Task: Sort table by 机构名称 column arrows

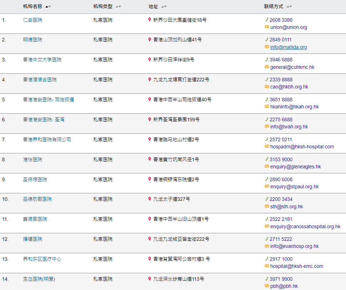Action: [x=48, y=7]
